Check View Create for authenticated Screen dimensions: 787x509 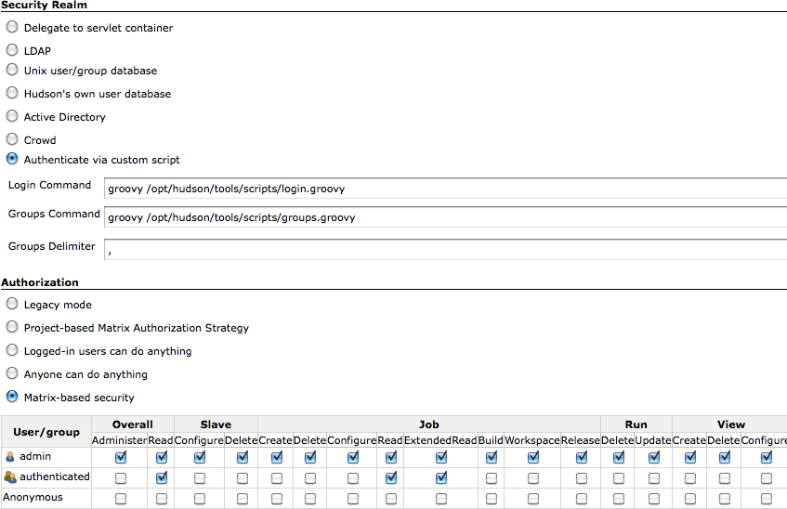coord(690,478)
